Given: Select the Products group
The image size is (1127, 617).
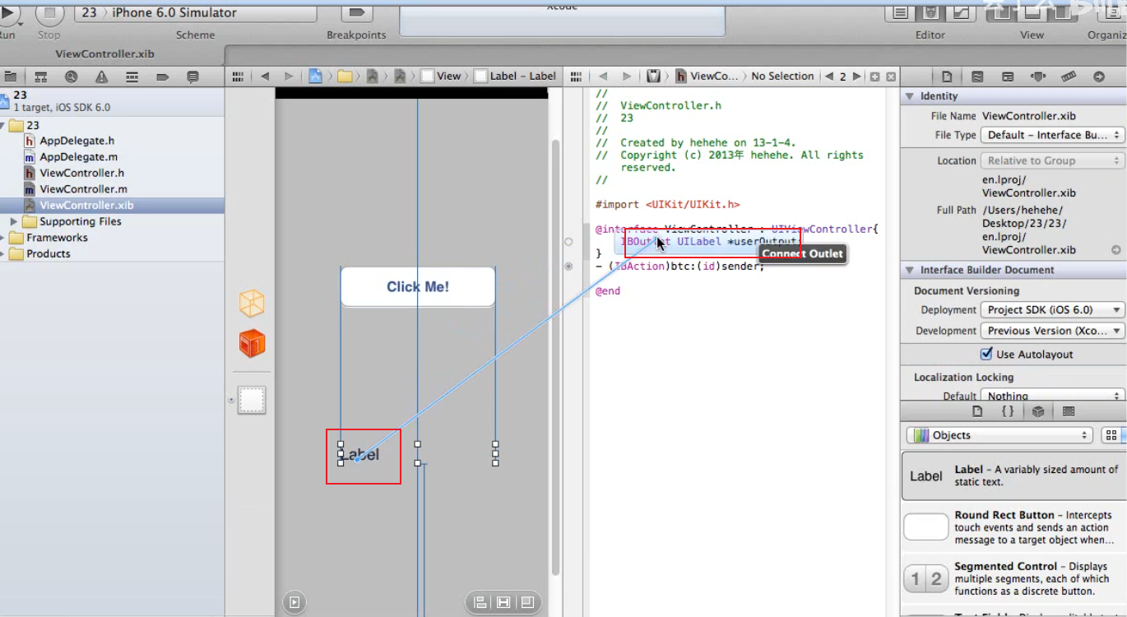Looking at the screenshot, I should tap(49, 253).
